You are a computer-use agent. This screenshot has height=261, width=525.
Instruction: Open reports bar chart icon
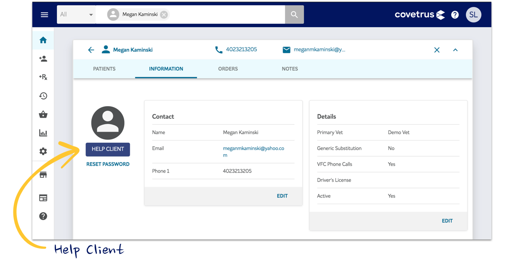[x=43, y=133]
